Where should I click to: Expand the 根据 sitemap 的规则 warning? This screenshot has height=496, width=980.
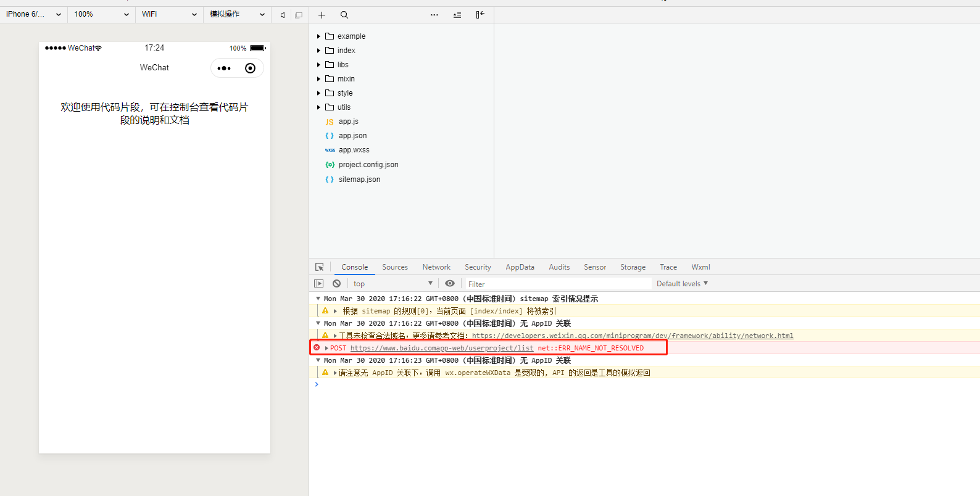point(335,311)
